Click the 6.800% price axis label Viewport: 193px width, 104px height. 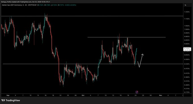click(187, 44)
